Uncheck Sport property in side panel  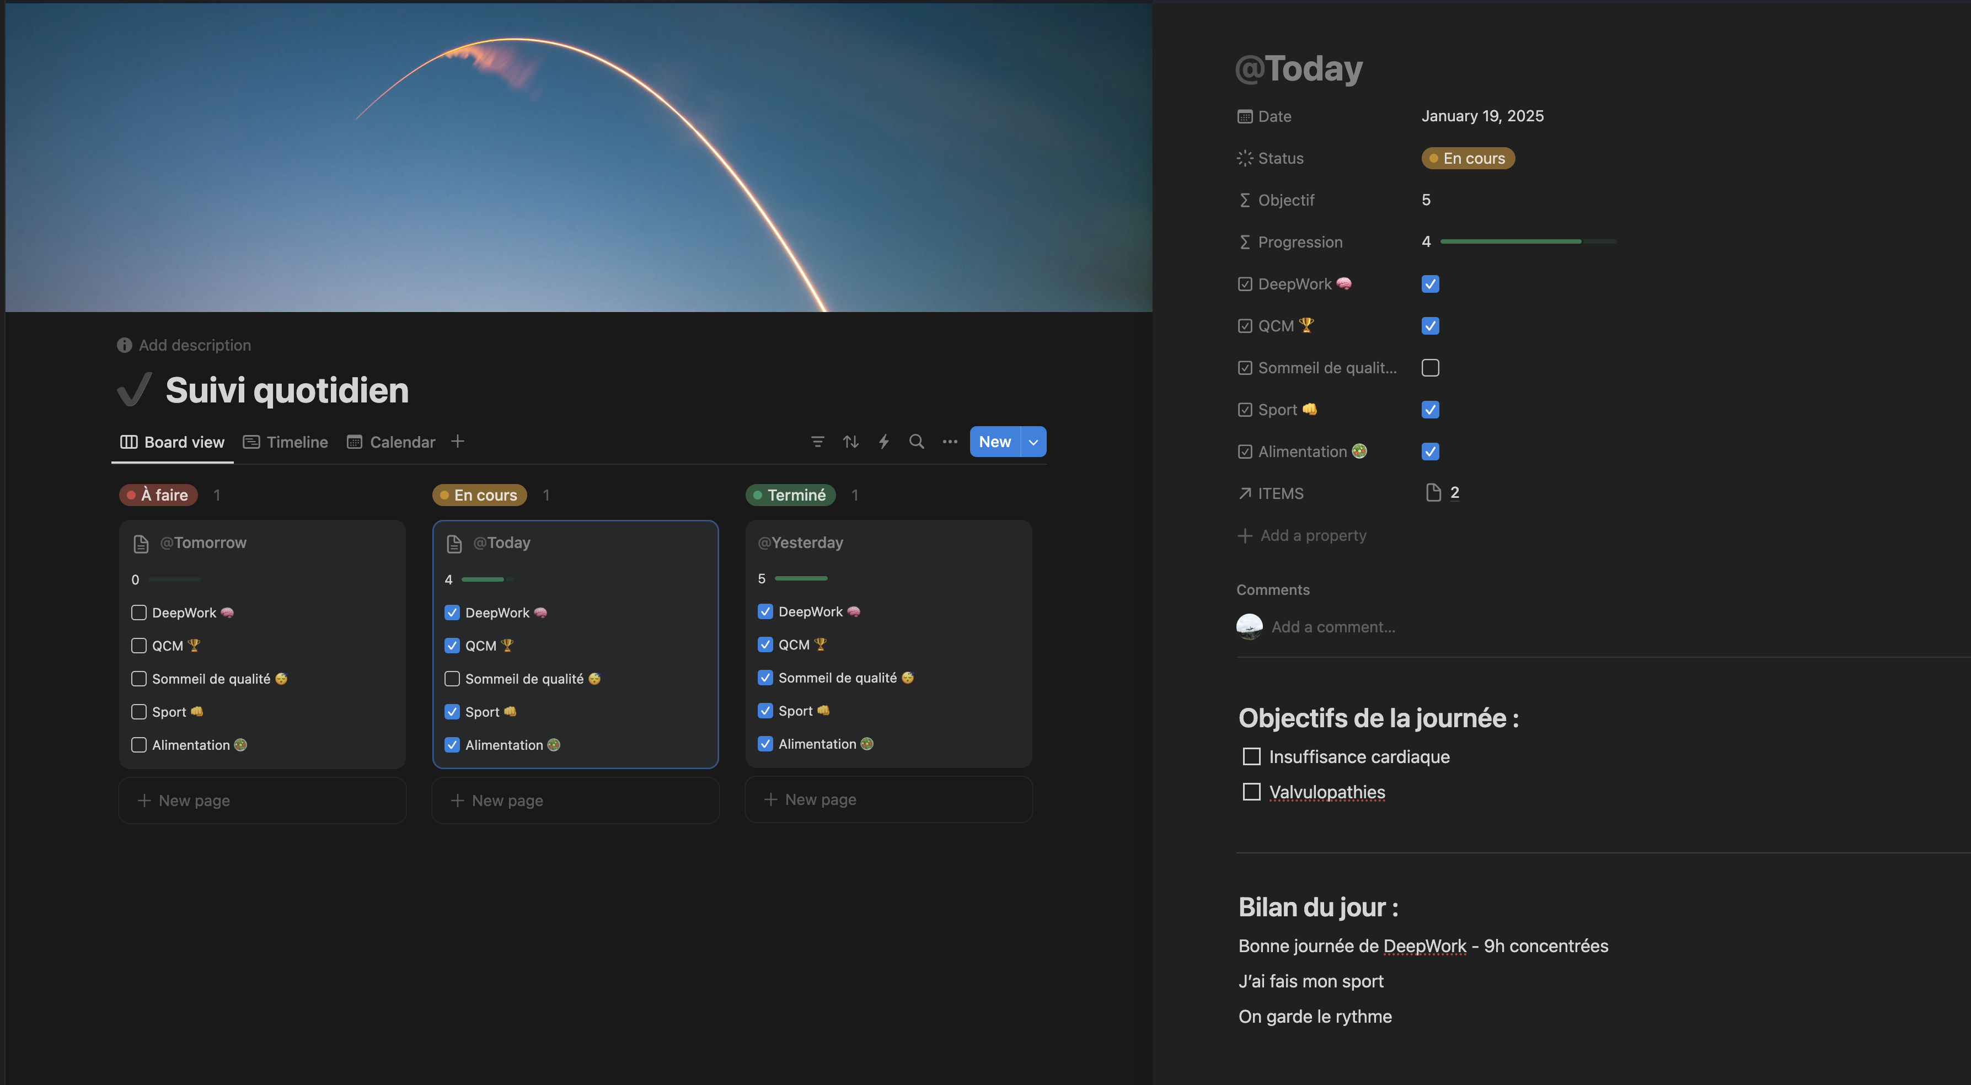click(1430, 410)
